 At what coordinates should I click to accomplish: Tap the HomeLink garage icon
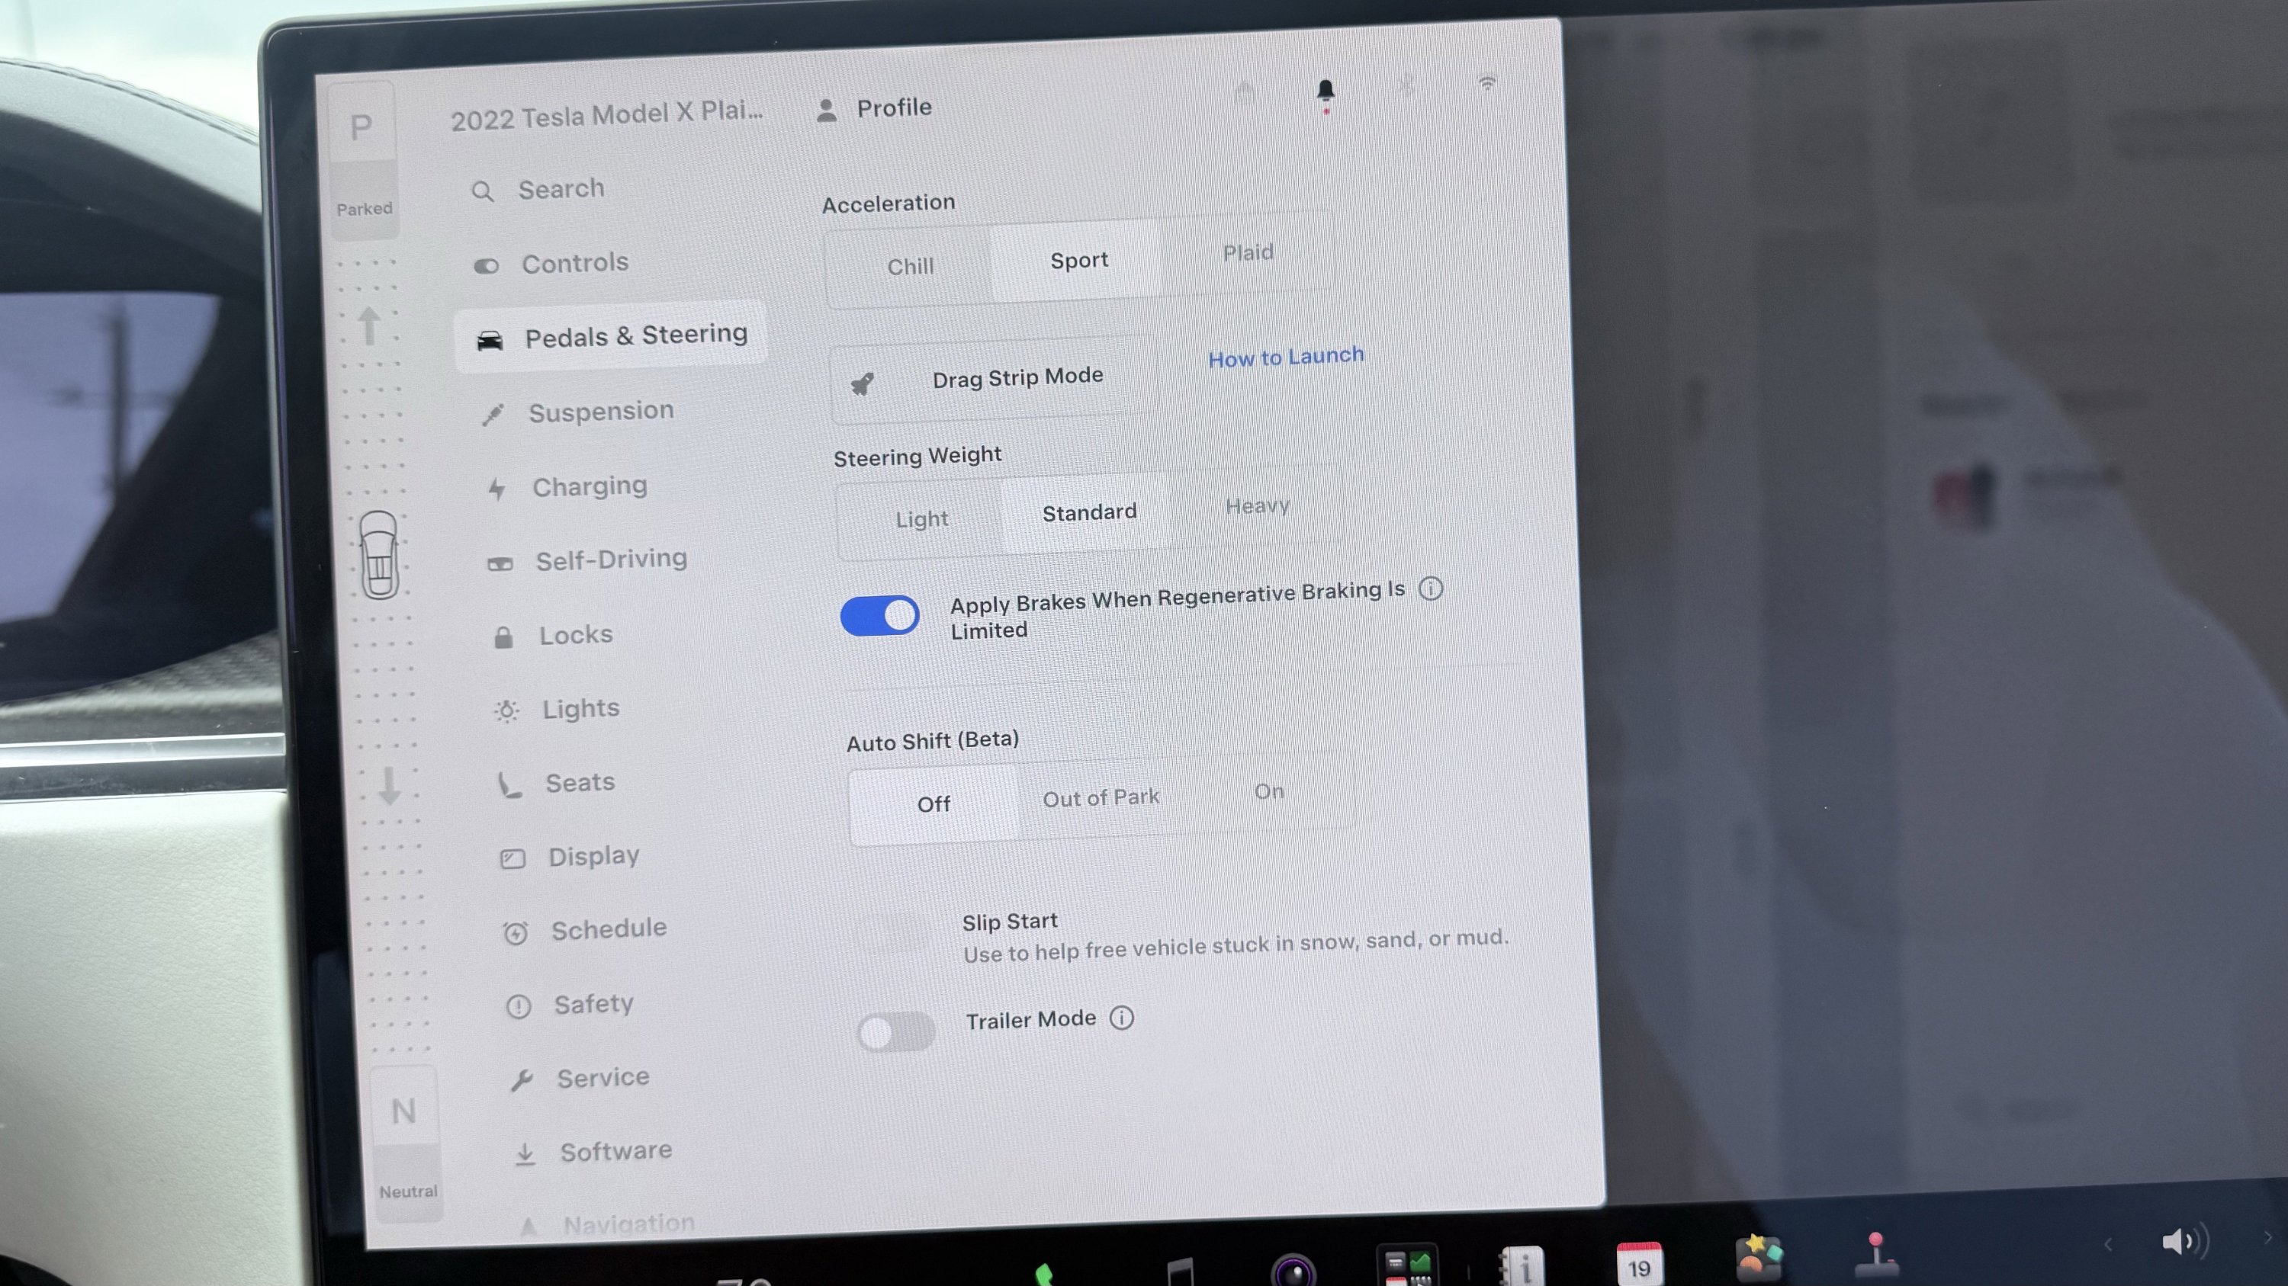[x=1245, y=91]
